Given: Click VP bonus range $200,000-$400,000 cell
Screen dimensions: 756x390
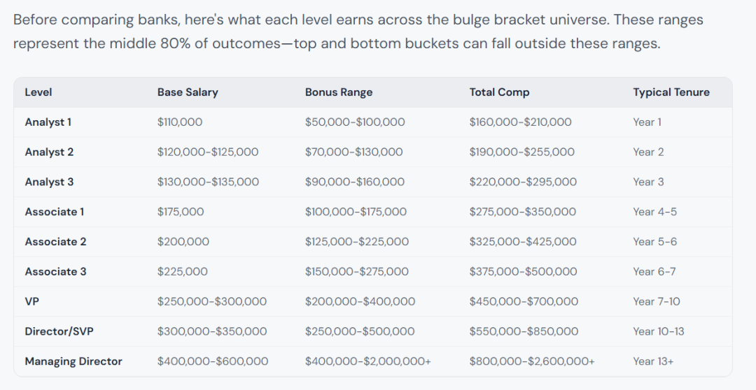Looking at the screenshot, I should tap(360, 301).
